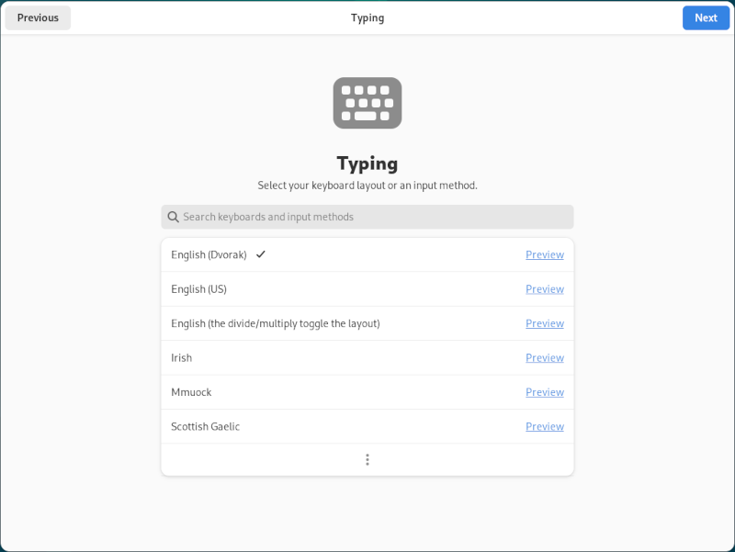The width and height of the screenshot is (735, 552).
Task: Click the checkmark next to English (Dvorak)
Action: coord(261,254)
